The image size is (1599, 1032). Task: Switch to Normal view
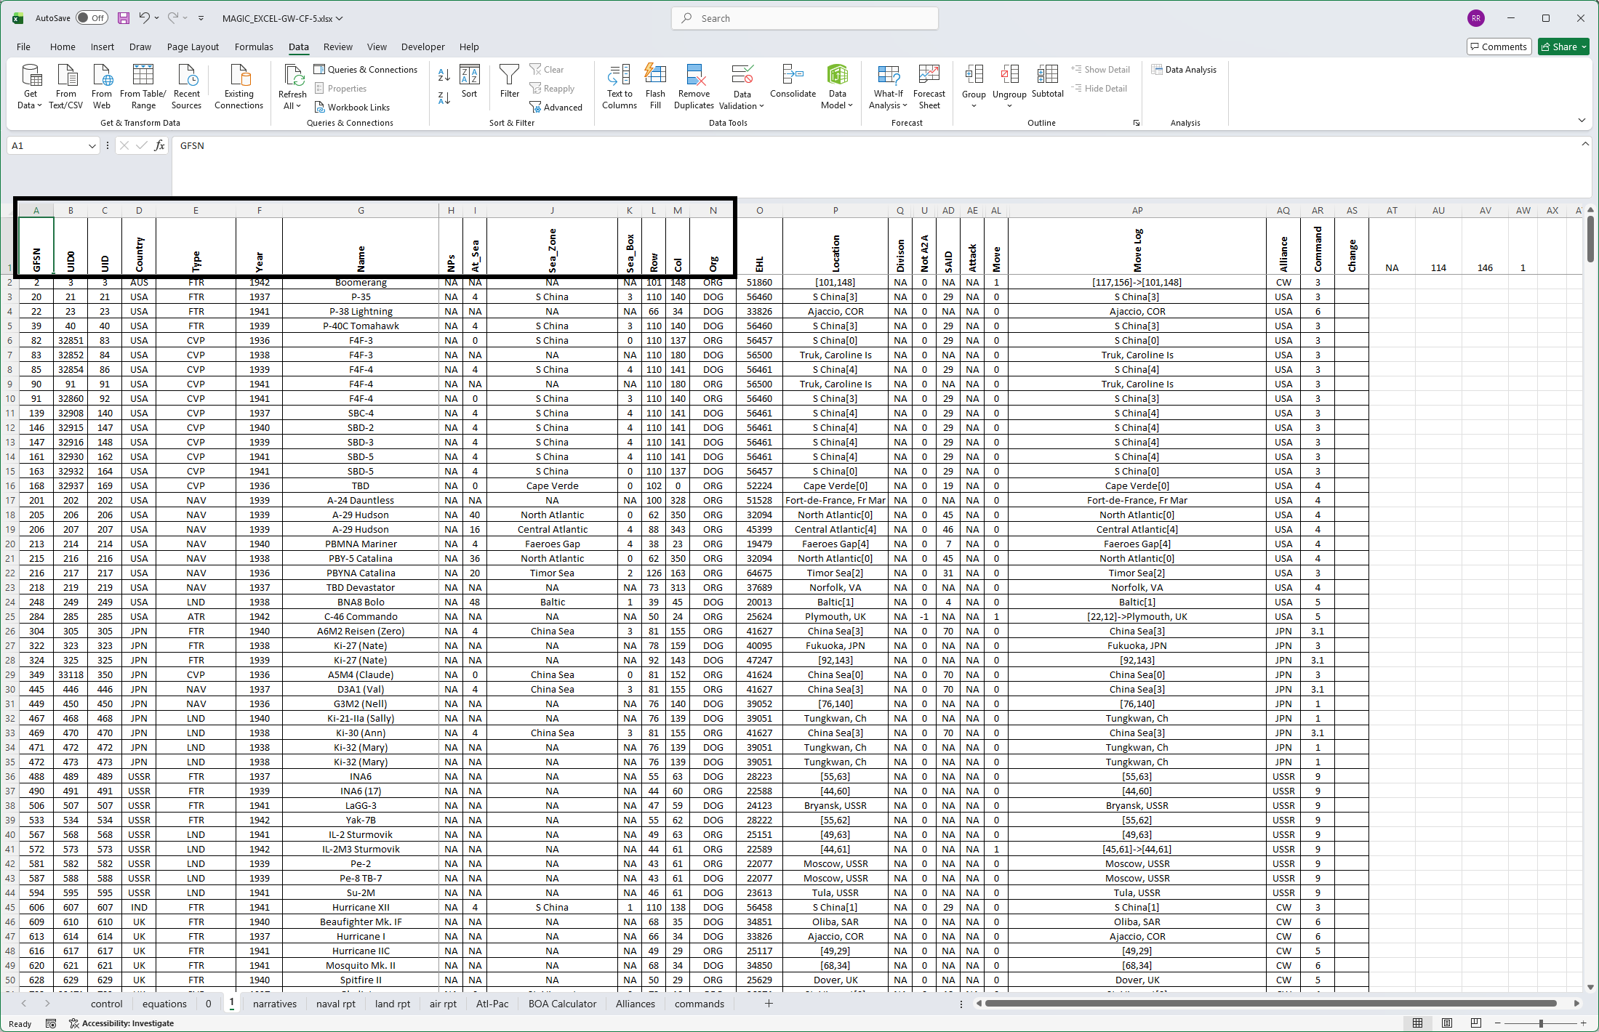[x=1417, y=1023]
